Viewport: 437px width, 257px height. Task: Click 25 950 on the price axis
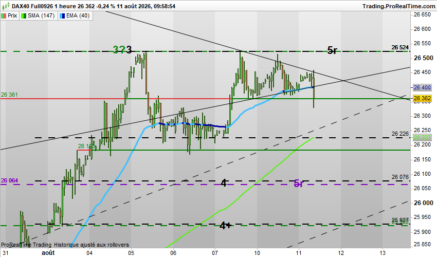pyautogui.click(x=422, y=217)
